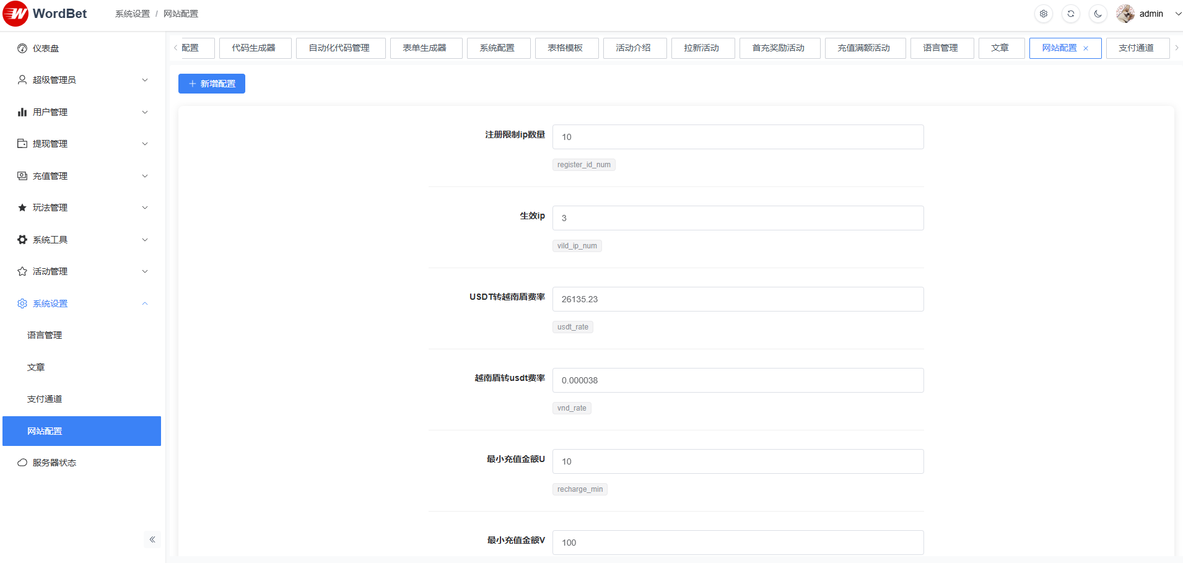Click the USDT转越南盾费率 input field
The width and height of the screenshot is (1183, 563).
point(738,299)
